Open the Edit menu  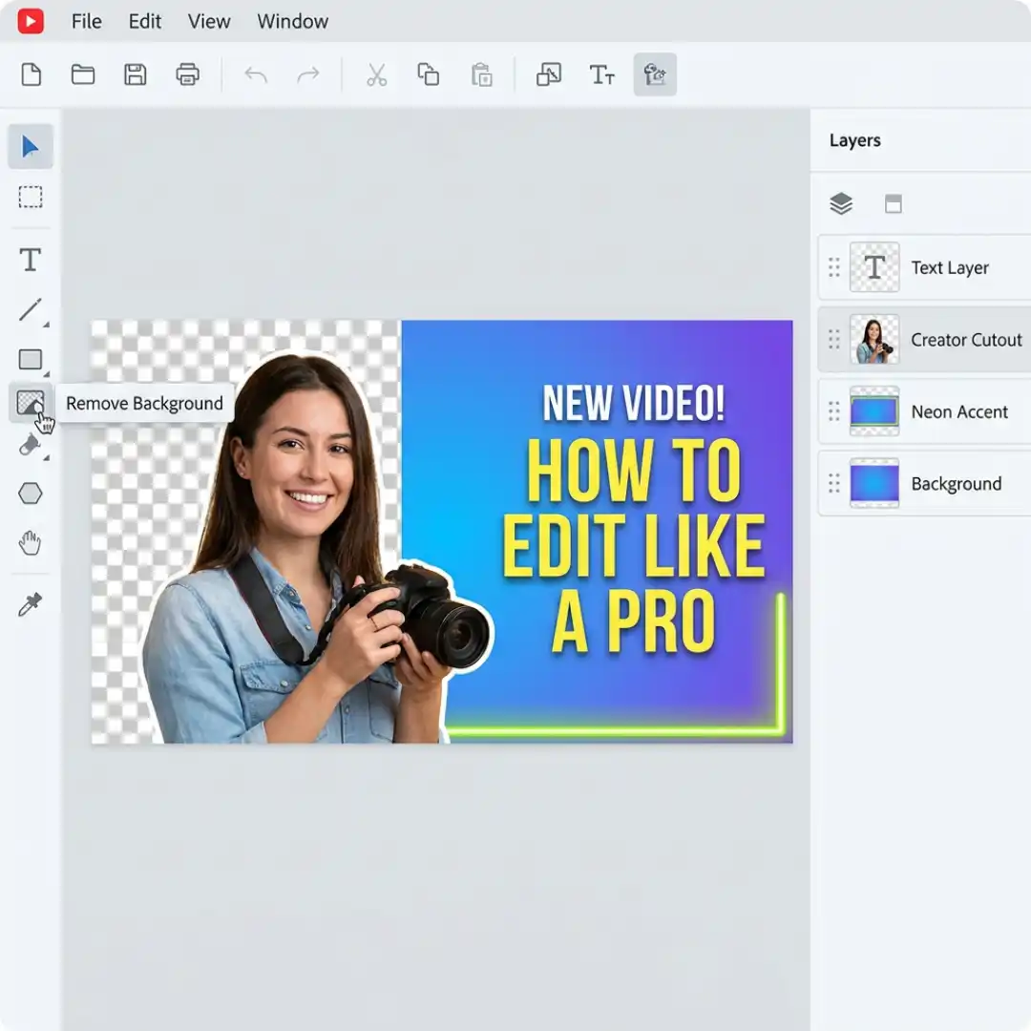coord(145,22)
